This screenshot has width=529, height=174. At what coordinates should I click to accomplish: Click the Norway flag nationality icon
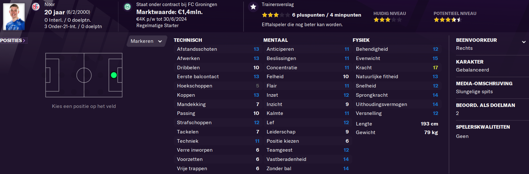(x=36, y=6)
